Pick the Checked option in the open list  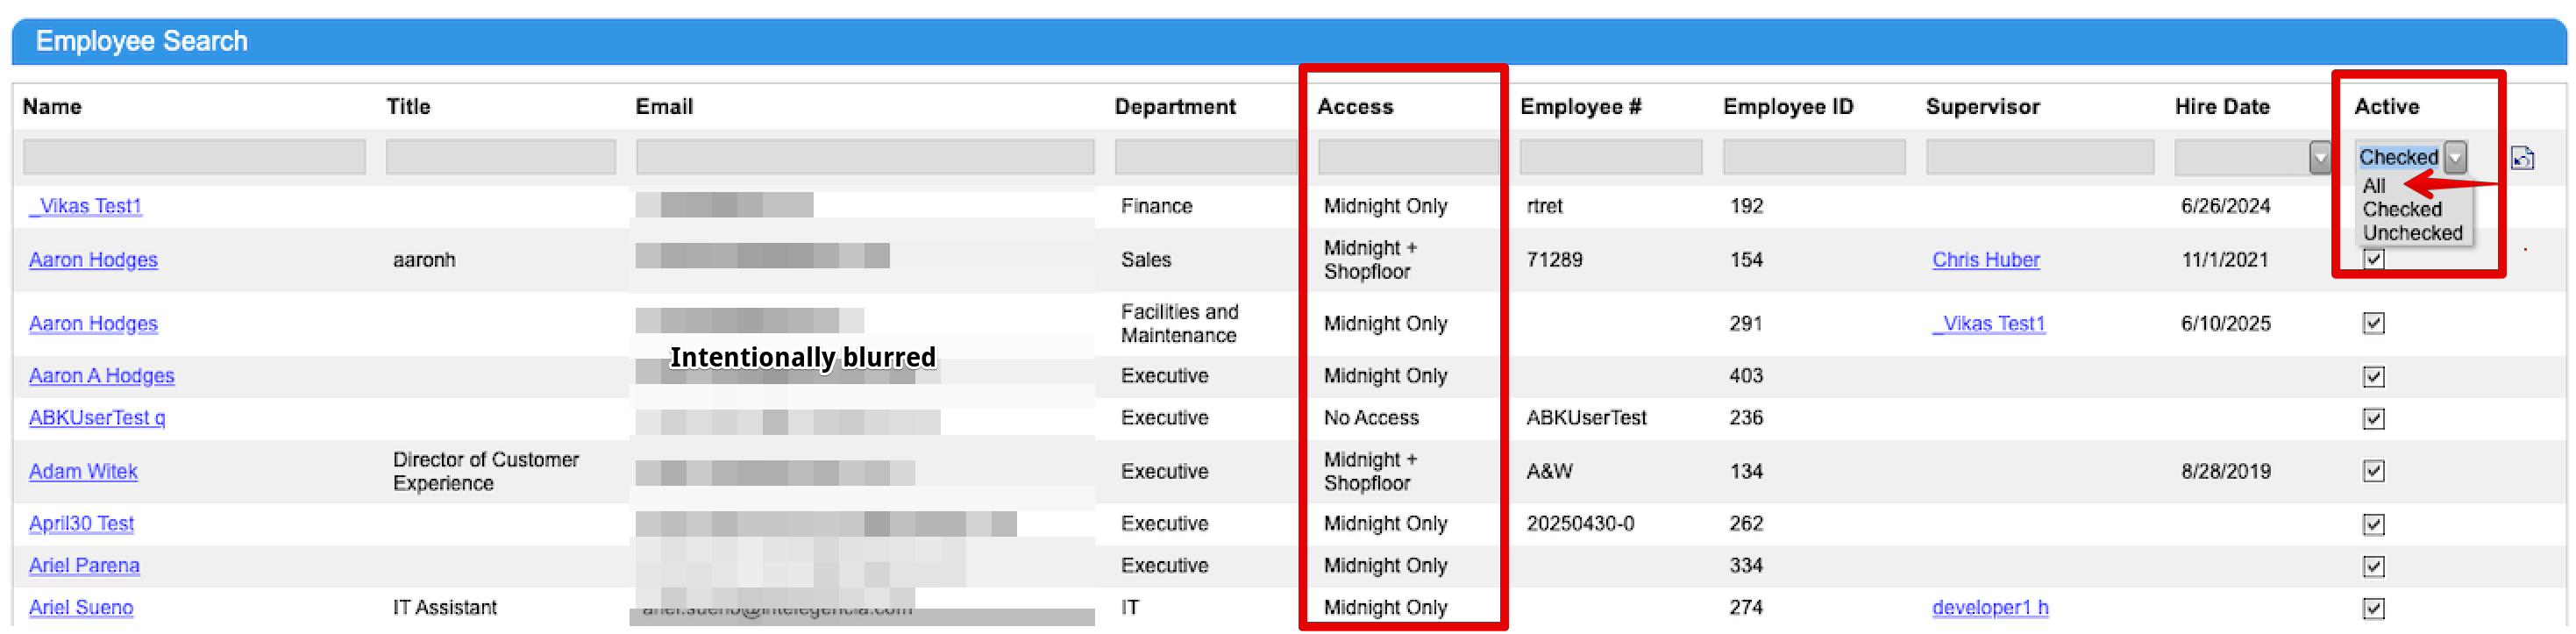pos(2402,209)
